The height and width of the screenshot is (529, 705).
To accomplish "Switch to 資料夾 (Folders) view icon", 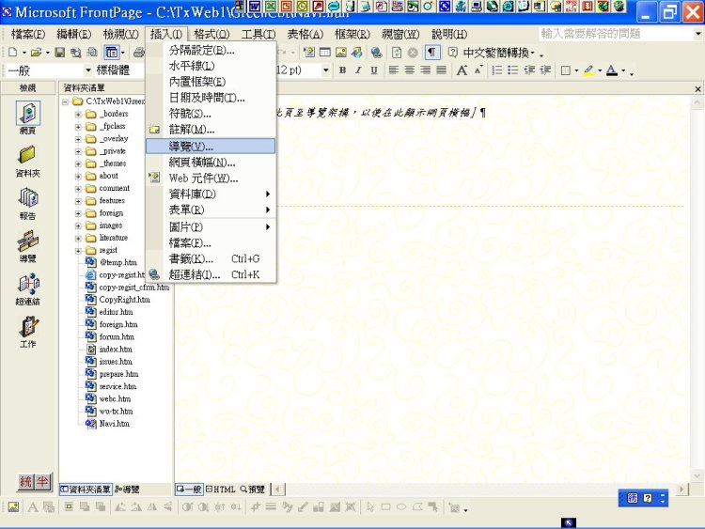I will coord(27,158).
